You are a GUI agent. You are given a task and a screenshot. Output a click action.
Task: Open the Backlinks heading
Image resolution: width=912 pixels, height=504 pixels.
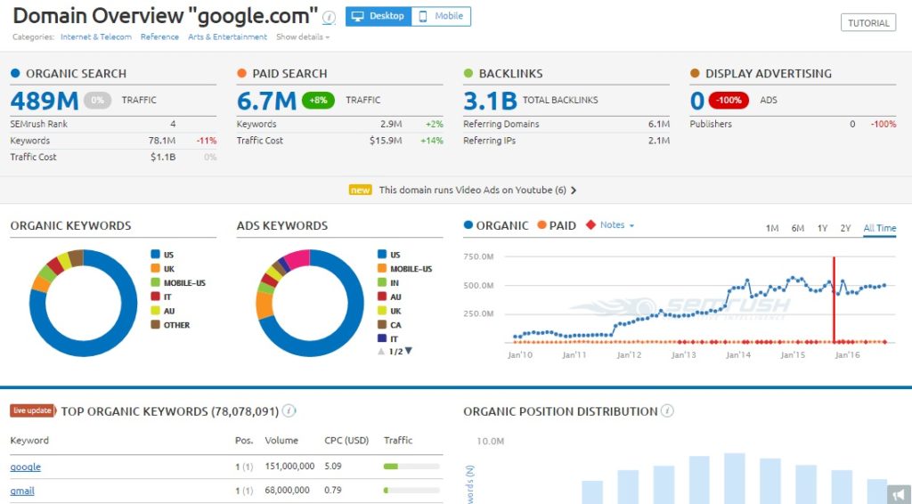[x=510, y=73]
